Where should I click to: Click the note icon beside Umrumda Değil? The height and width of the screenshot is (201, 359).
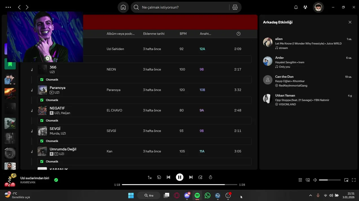tap(32, 152)
